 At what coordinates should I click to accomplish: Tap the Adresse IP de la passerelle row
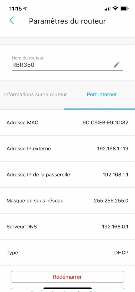pos(68,175)
